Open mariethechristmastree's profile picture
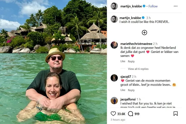 (114, 45)
